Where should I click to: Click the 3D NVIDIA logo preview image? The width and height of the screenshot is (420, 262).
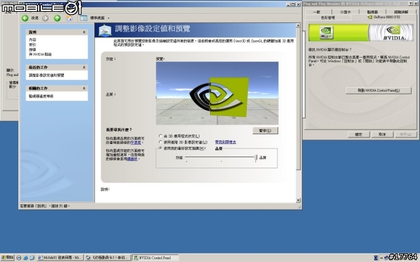pos(217,93)
